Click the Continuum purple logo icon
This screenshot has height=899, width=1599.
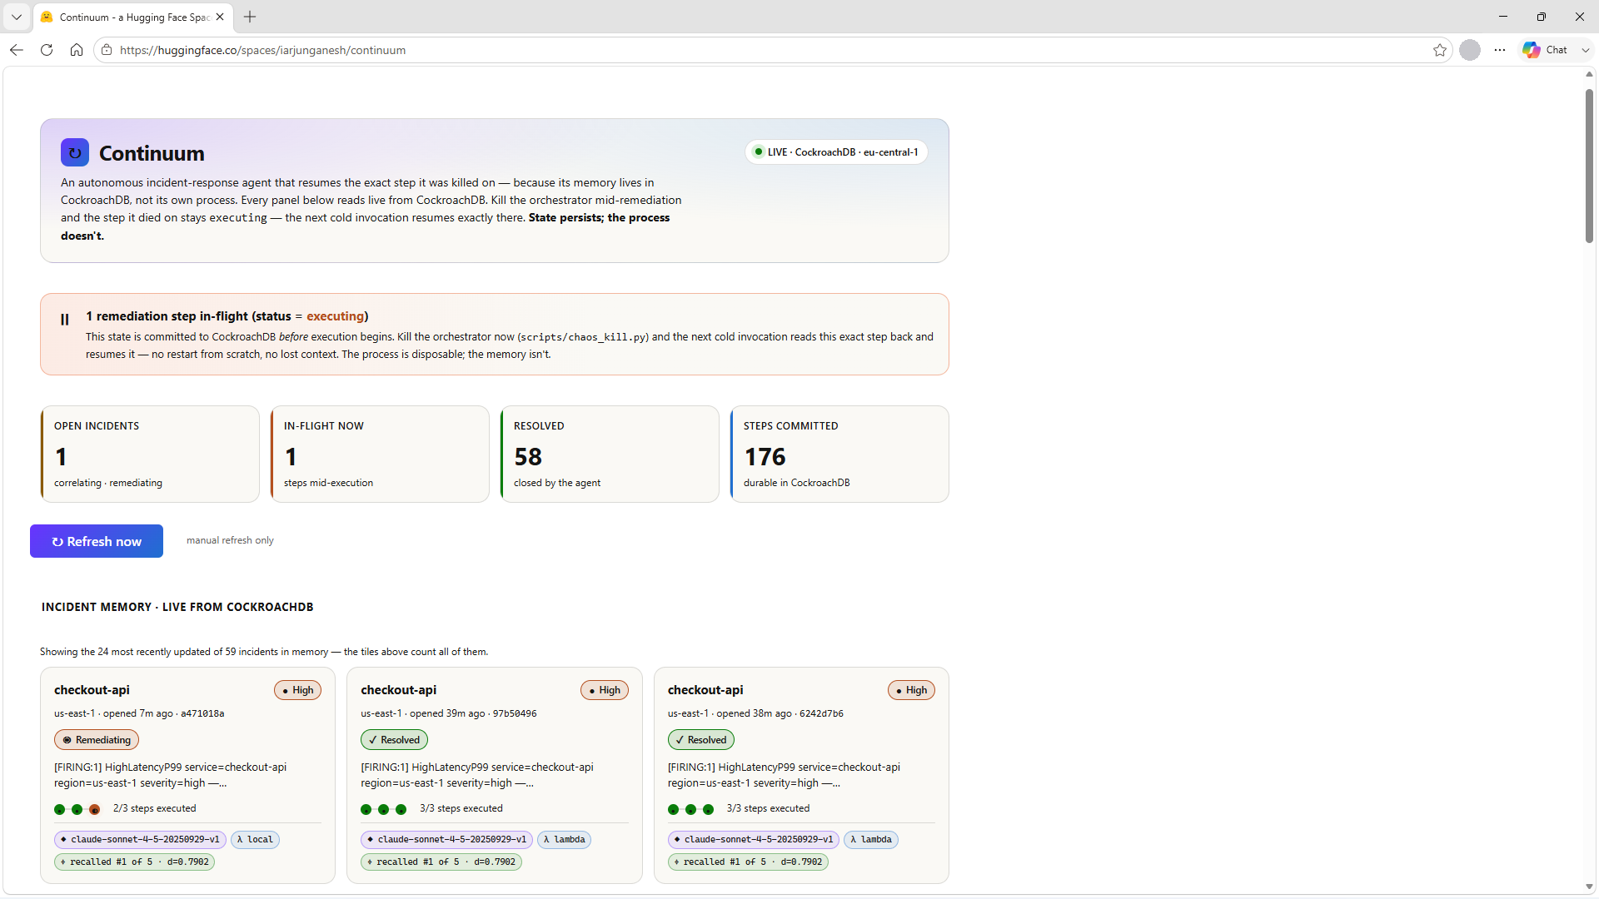[x=75, y=152]
